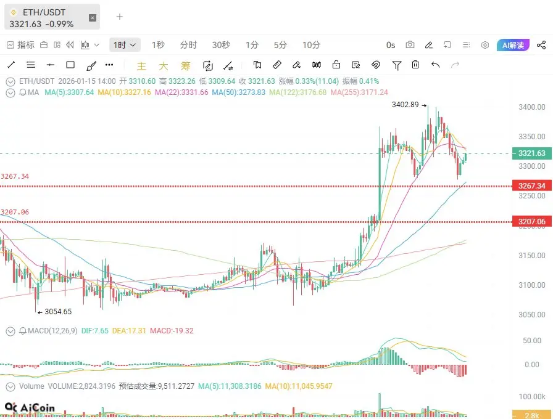Select the parallel horizontal lines tool
This screenshot has width=553, height=419.
coord(31,65)
